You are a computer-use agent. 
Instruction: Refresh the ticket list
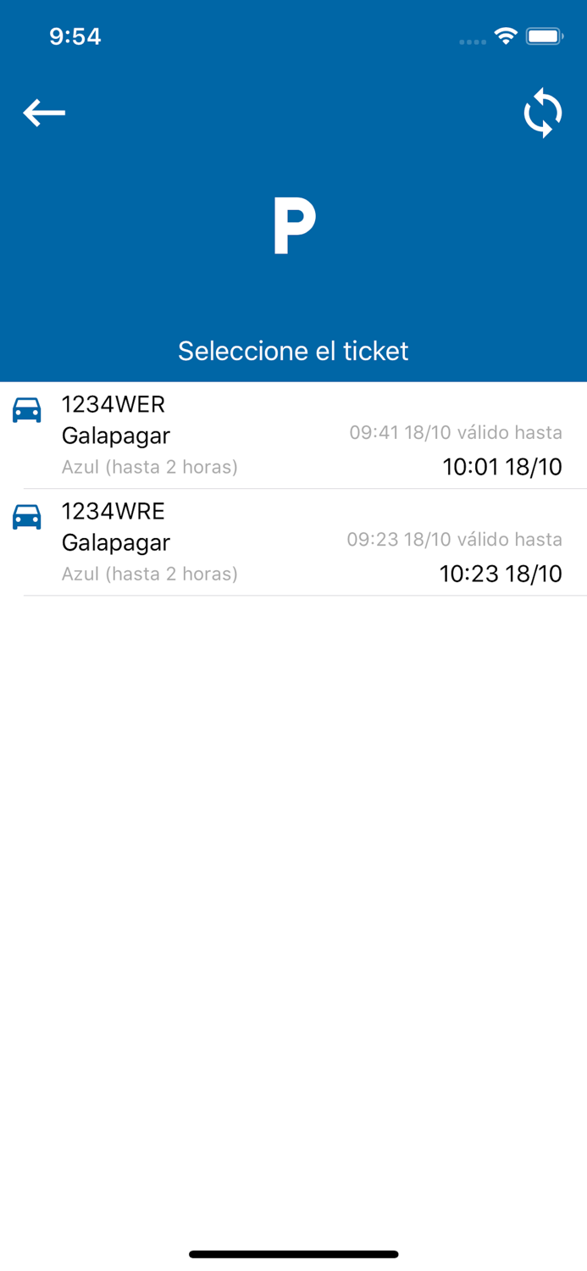[x=542, y=114]
